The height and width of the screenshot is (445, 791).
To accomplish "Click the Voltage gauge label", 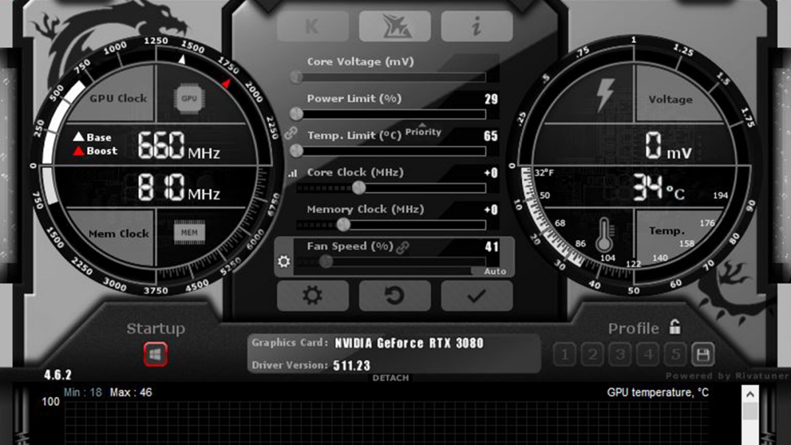I will tap(670, 100).
